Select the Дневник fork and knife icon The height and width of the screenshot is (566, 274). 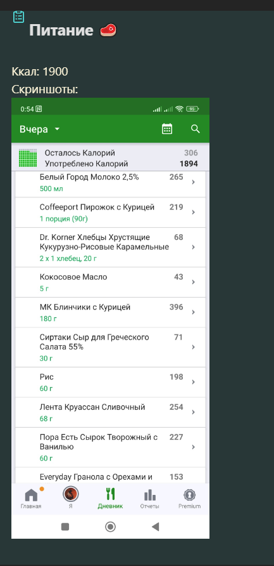(x=110, y=494)
